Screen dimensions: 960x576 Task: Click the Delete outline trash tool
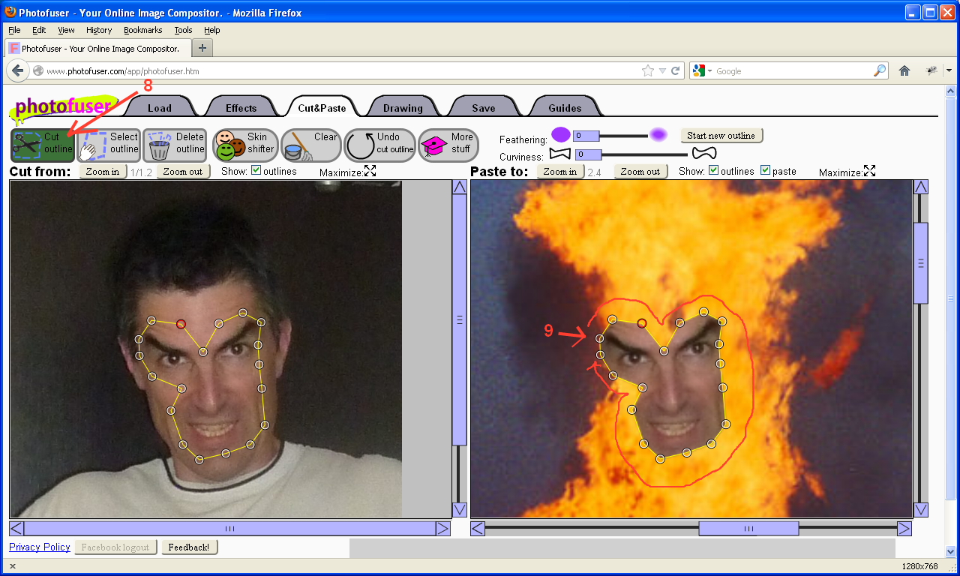click(175, 145)
